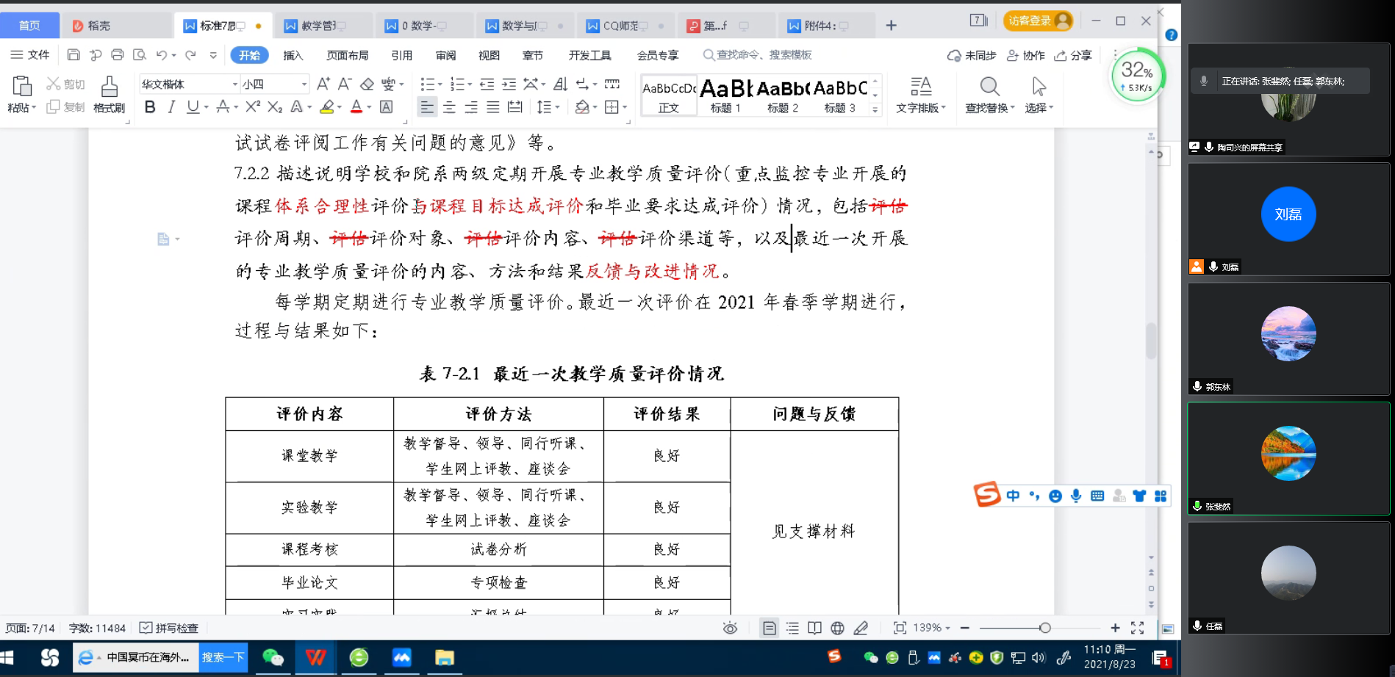Toggle italic formatting
Screen dimensions: 1395x677
[x=171, y=107]
